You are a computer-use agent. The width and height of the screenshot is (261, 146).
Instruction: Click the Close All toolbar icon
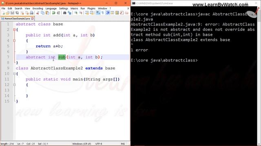click(x=27, y=13)
